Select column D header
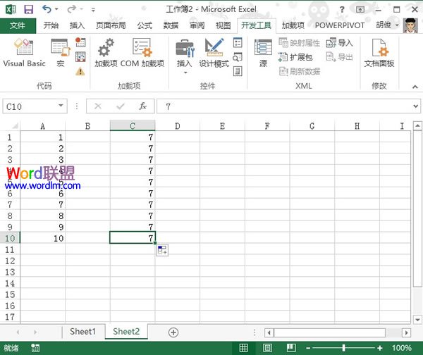The height and width of the screenshot is (355, 423). [177, 126]
